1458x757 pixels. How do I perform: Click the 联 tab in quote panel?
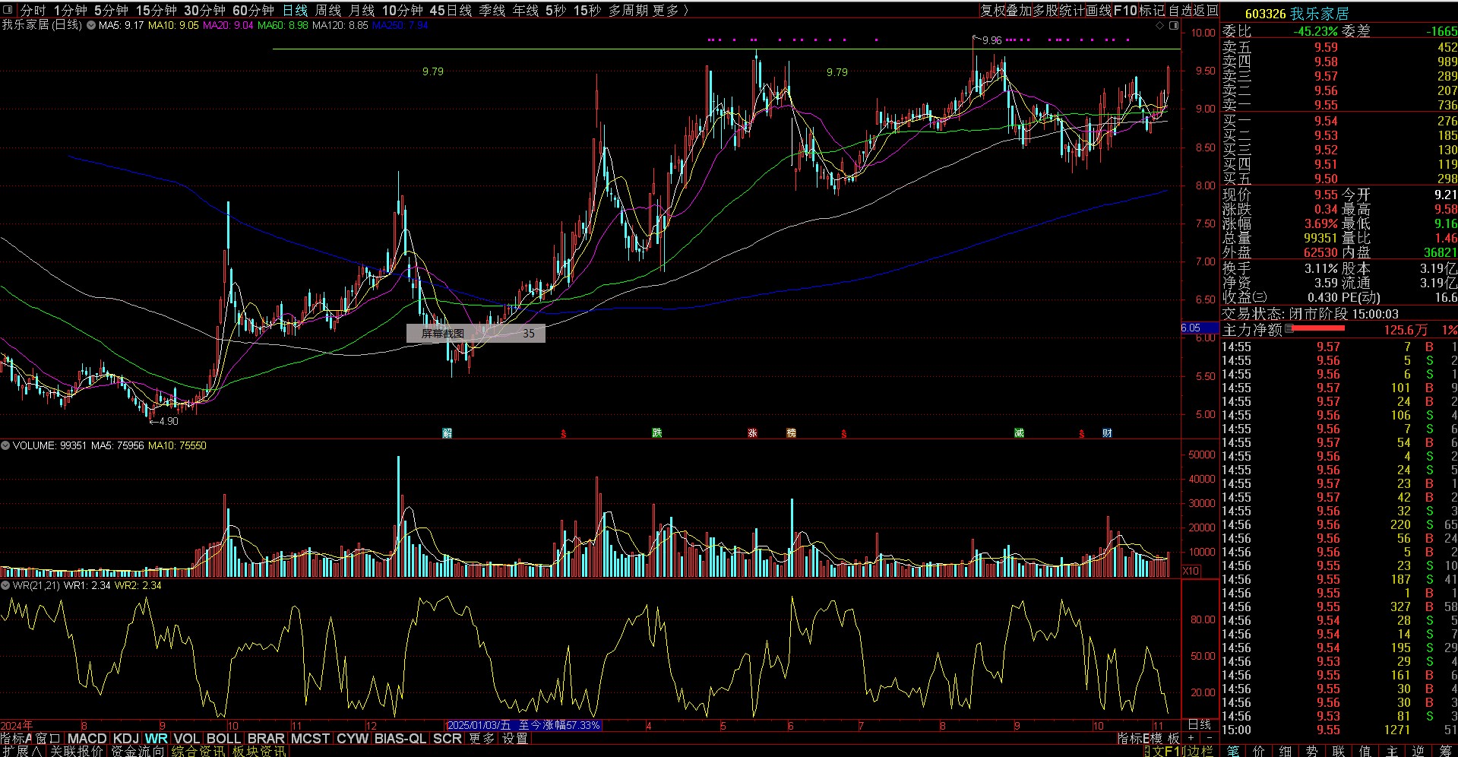point(1339,750)
